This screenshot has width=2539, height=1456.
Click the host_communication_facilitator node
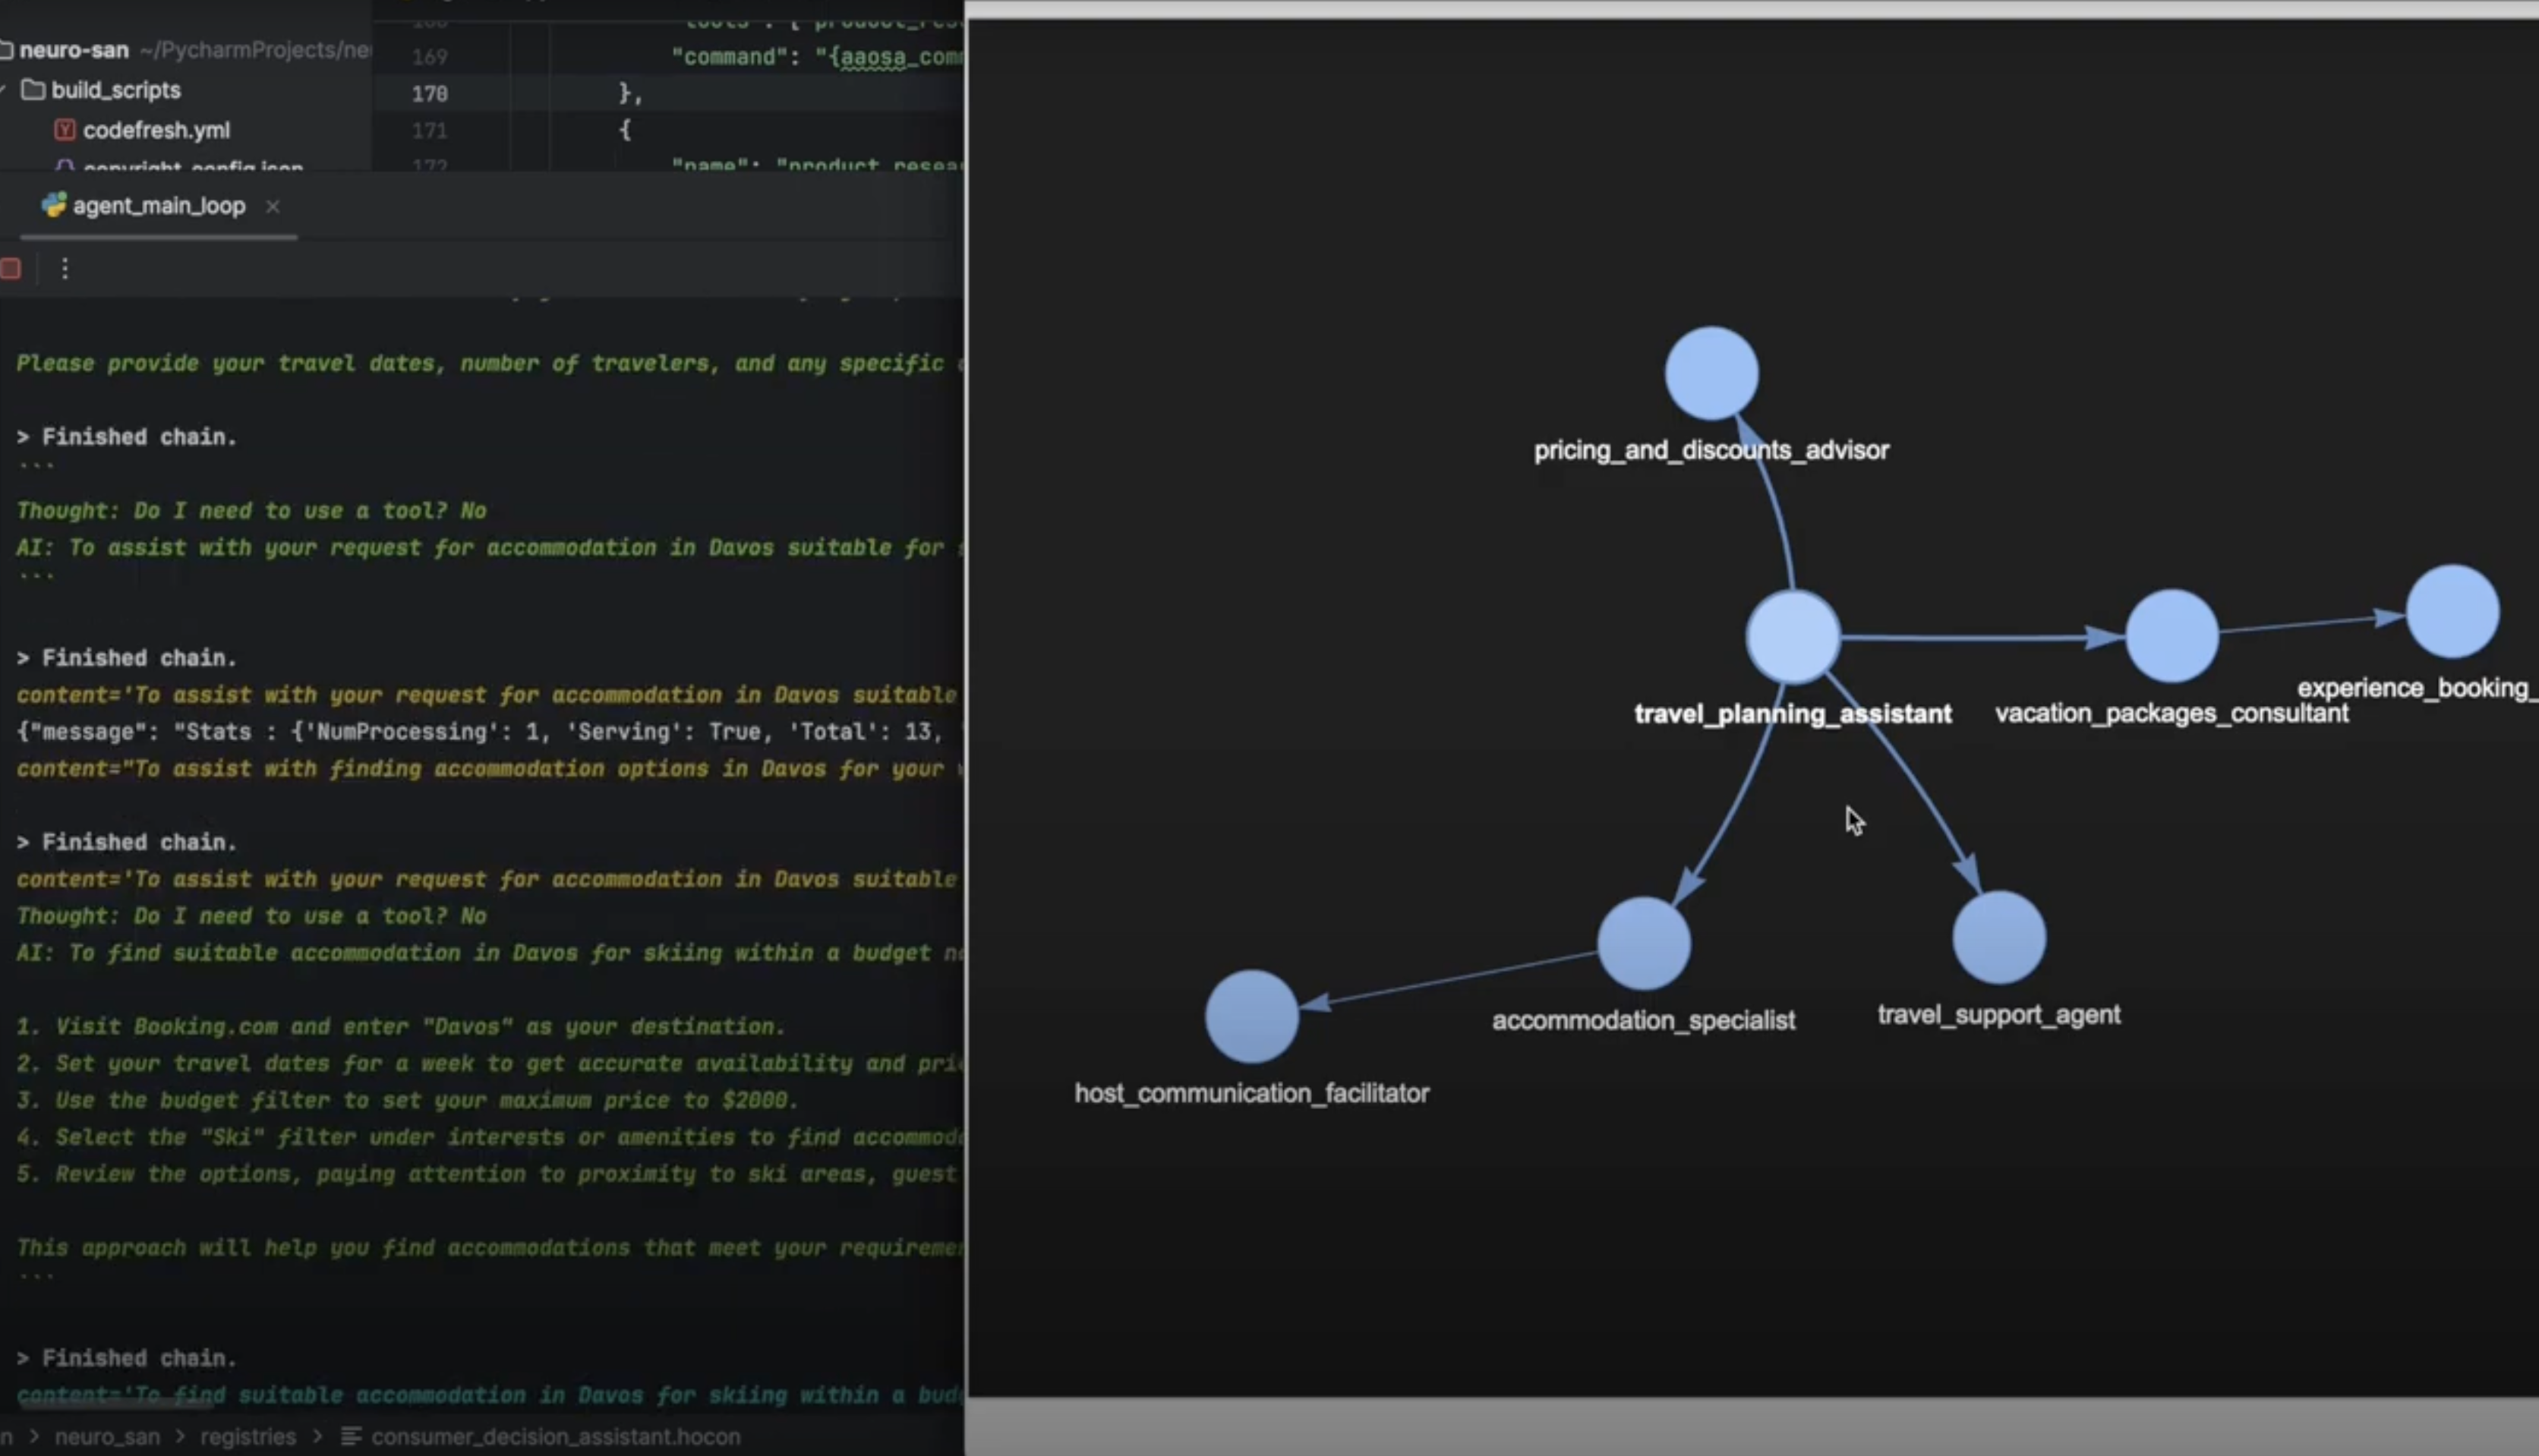1251,1016
